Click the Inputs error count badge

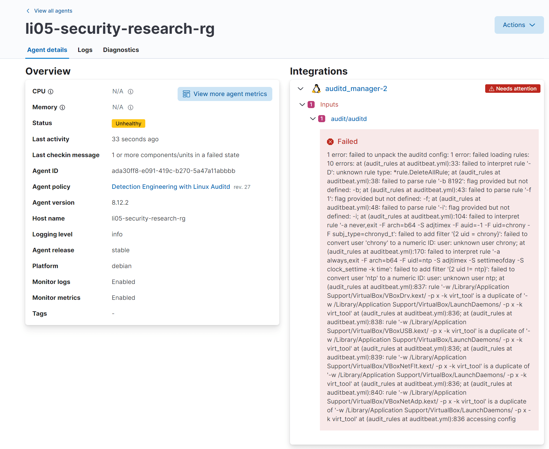311,105
